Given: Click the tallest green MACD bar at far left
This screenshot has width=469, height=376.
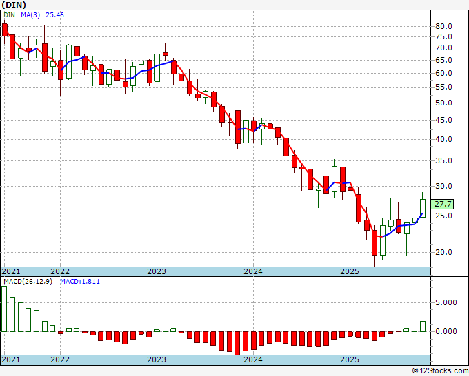Looking at the screenshot, I should (5, 309).
